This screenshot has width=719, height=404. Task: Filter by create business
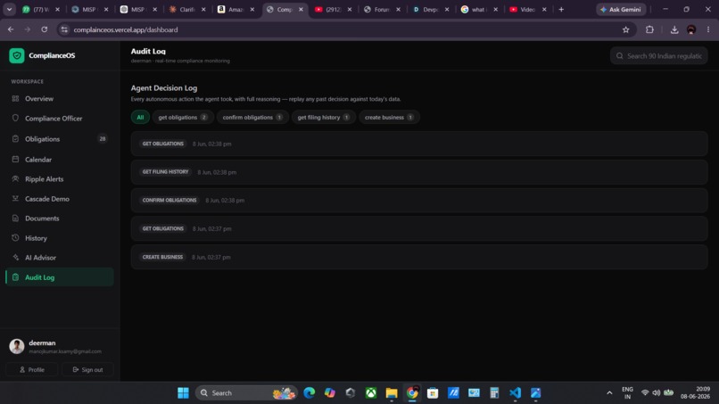(389, 118)
